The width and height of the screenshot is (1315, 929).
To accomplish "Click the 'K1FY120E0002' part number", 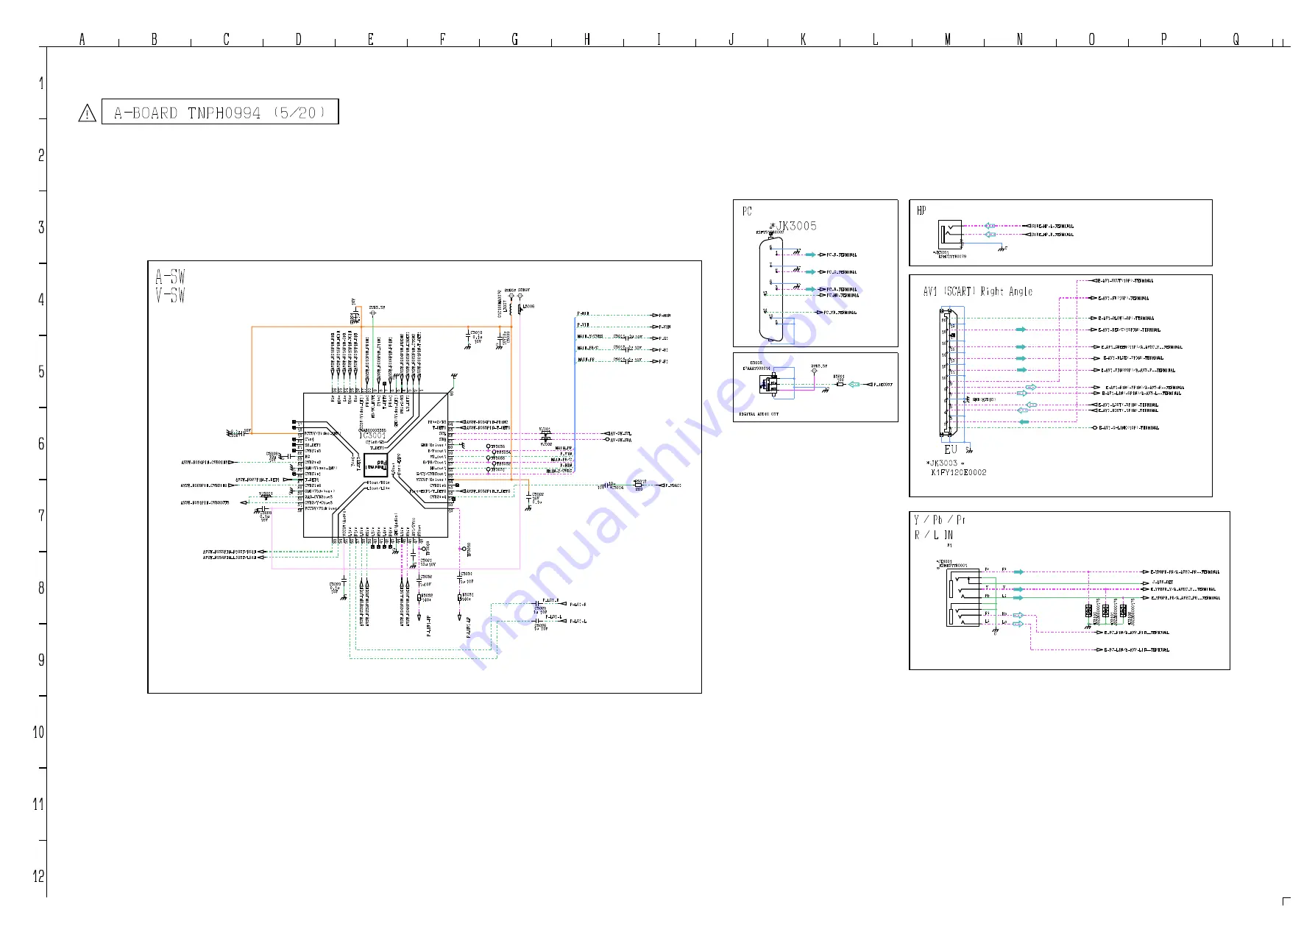I will click(959, 473).
